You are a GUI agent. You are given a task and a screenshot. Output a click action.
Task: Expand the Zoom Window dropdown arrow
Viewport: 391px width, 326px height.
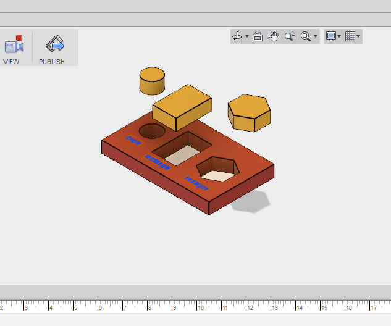pyautogui.click(x=316, y=36)
